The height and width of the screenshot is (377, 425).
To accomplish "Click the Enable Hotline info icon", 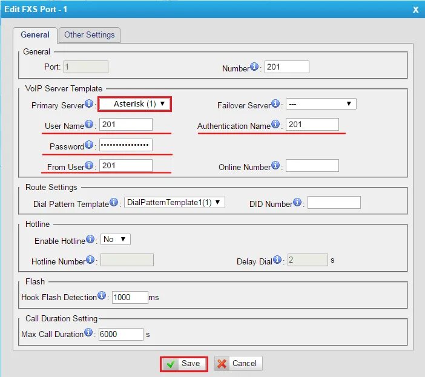I will tap(90, 239).
